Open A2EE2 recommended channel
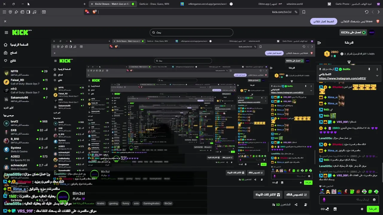The image size is (383, 215). click(x=25, y=158)
